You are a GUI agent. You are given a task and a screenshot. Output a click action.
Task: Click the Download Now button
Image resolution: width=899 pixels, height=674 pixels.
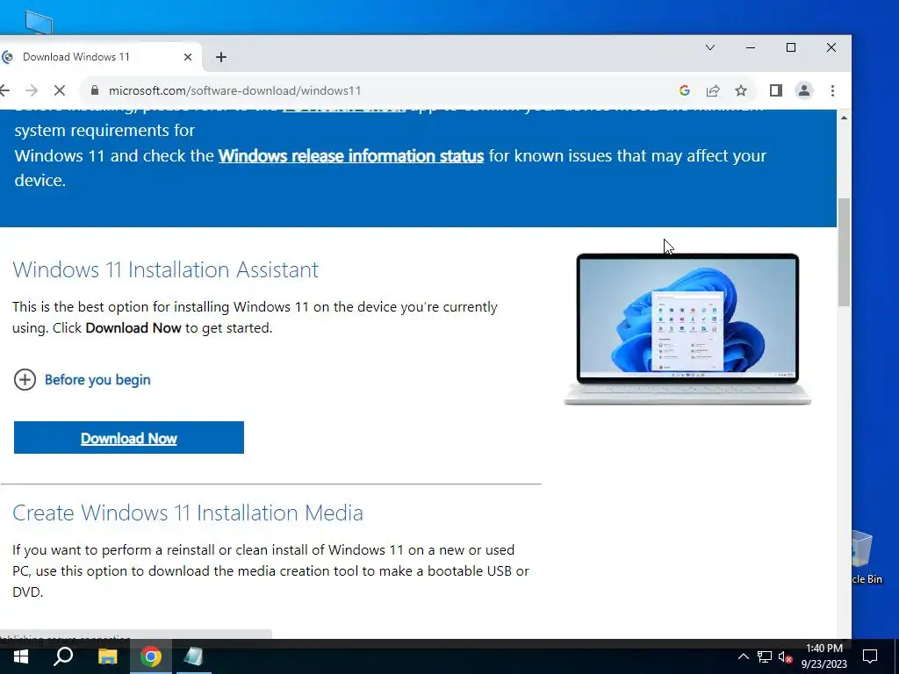pyautogui.click(x=129, y=437)
